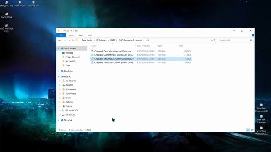Select RocketDock desktop icon
The width and height of the screenshot is (271, 152).
tap(7, 15)
